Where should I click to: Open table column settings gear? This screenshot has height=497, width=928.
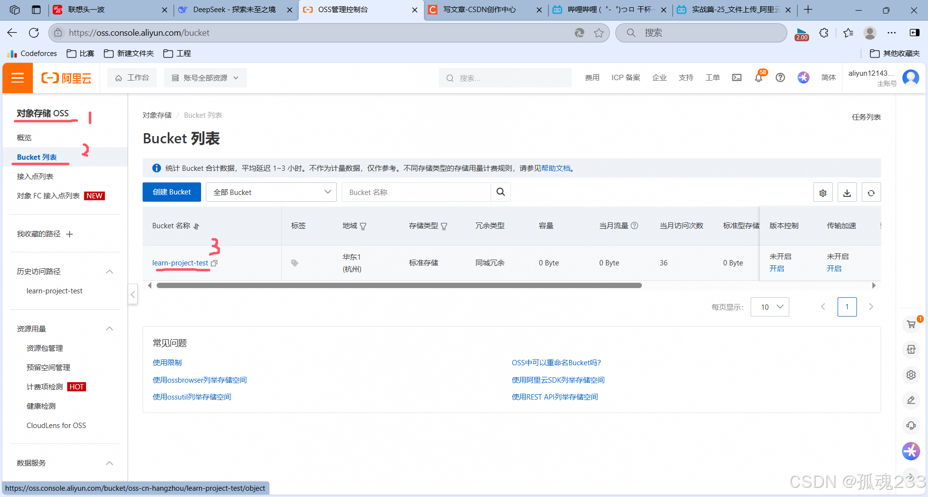823,193
